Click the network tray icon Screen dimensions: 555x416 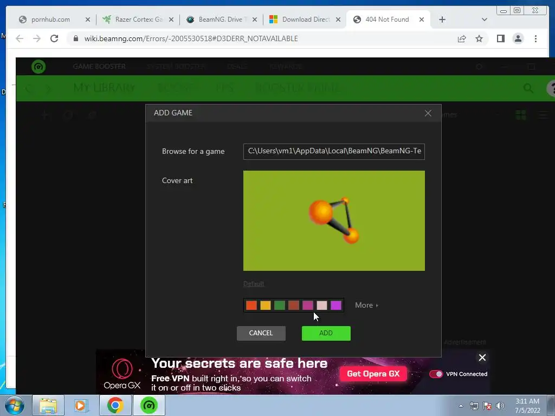[474, 406]
